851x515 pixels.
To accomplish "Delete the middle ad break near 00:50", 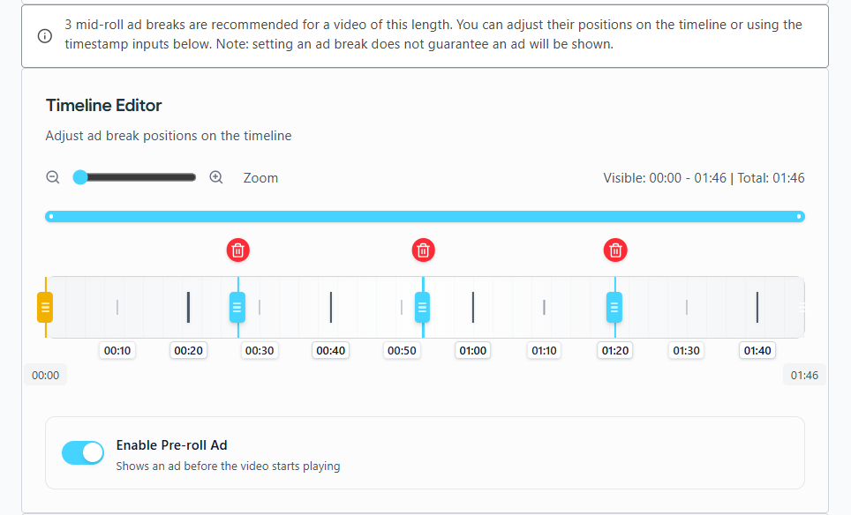I will point(424,250).
